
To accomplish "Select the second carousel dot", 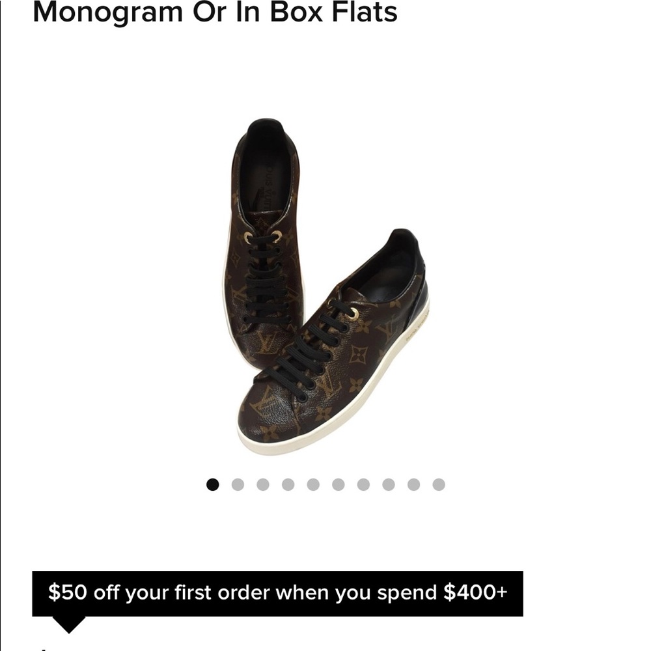I will [x=237, y=483].
